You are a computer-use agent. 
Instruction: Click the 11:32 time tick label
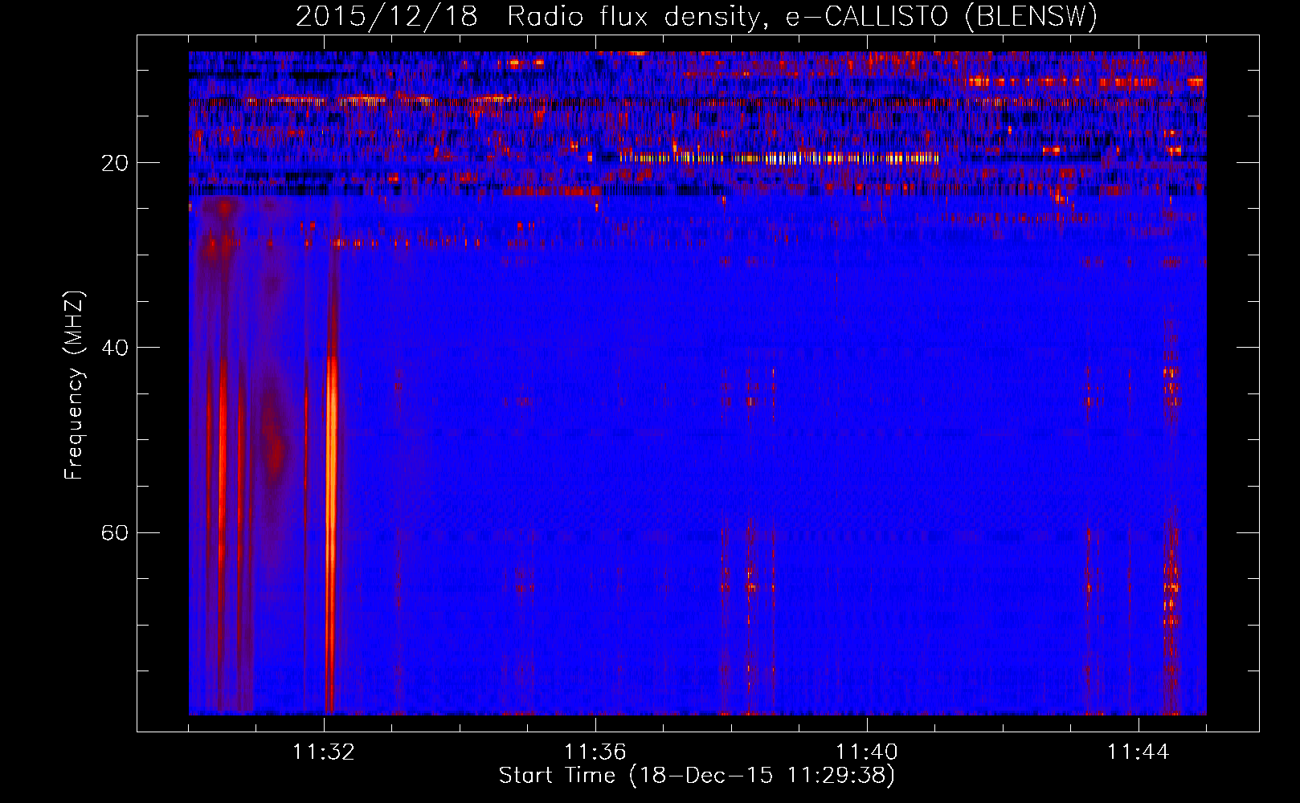324,752
